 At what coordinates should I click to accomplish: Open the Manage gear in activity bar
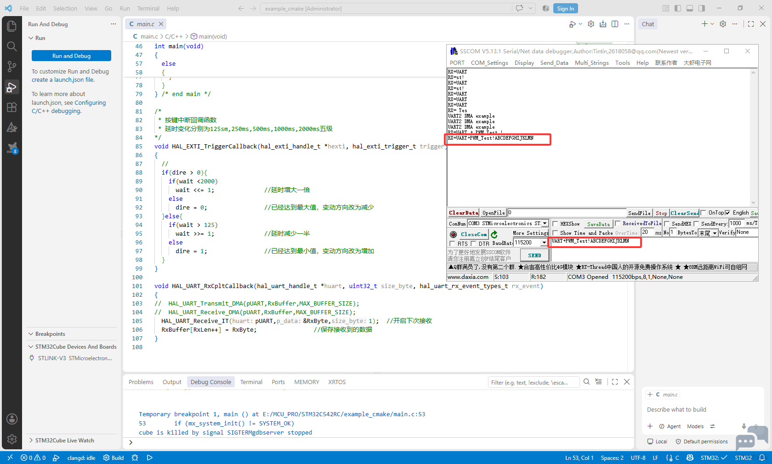pyautogui.click(x=12, y=439)
